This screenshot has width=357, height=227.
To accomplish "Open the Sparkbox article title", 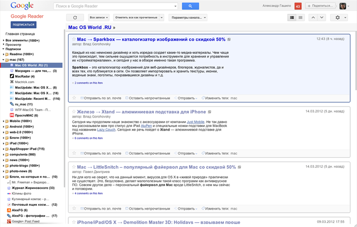I will [151, 39].
